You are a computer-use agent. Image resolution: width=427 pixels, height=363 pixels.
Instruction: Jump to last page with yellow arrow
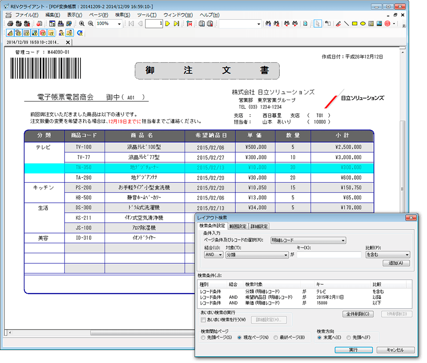176,24
